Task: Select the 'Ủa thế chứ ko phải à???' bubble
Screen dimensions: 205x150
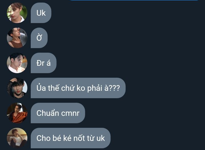Action: coord(78,88)
